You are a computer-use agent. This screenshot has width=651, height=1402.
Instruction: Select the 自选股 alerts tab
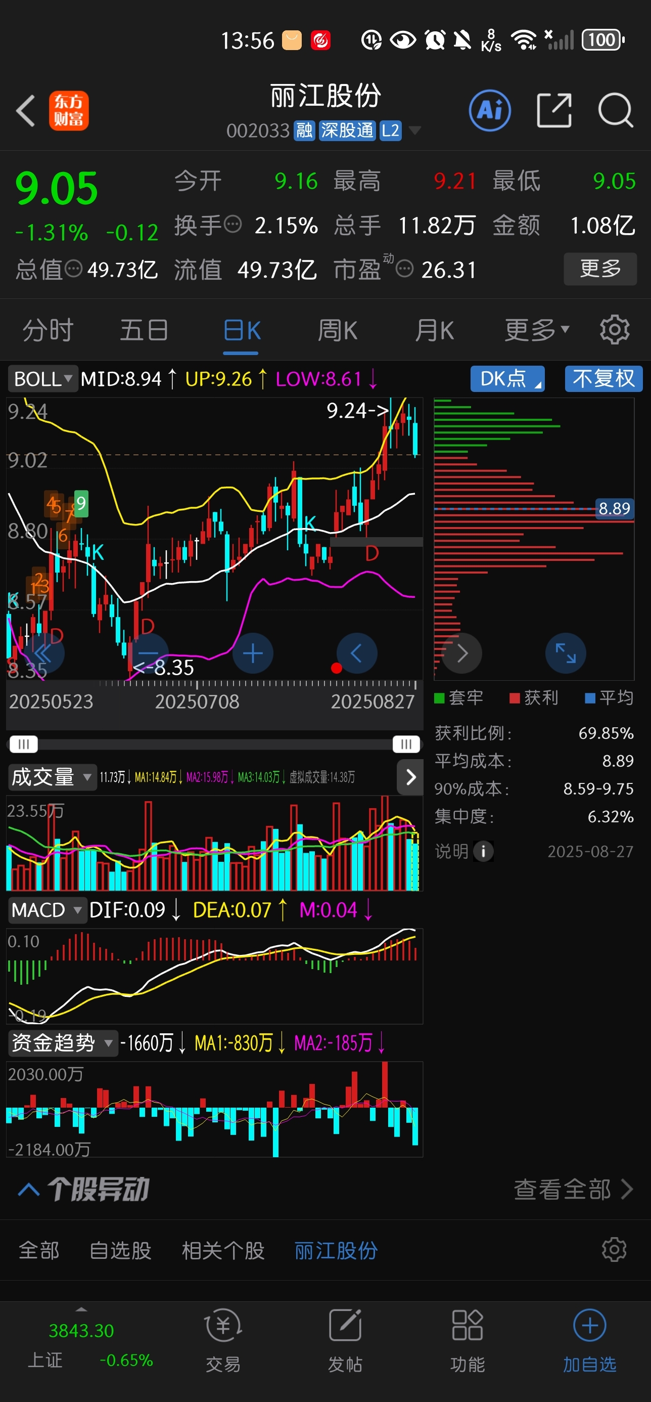coord(120,1251)
